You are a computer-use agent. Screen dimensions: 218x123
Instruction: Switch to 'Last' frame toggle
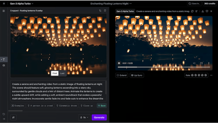pyautogui.click(x=62, y=73)
